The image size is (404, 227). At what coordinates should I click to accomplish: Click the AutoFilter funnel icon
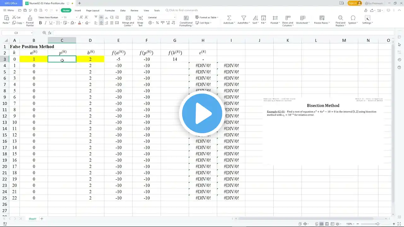pyautogui.click(x=244, y=18)
